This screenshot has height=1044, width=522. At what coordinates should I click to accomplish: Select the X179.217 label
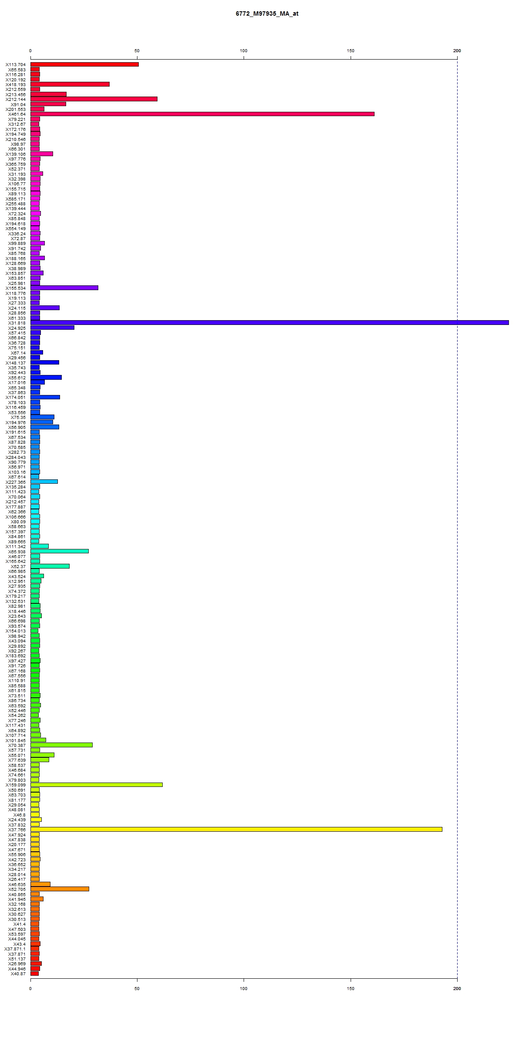[x=16, y=596]
